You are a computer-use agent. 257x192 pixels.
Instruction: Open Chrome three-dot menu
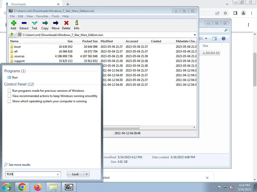click(251, 13)
